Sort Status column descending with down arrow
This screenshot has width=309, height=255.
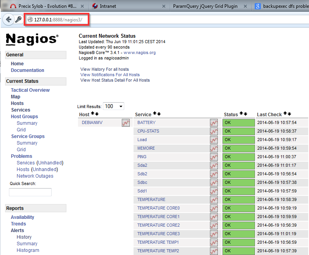(x=245, y=114)
